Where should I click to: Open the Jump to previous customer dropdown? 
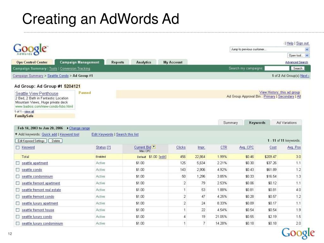click(x=270, y=49)
